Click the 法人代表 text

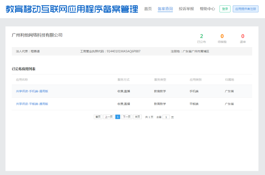click(28, 51)
